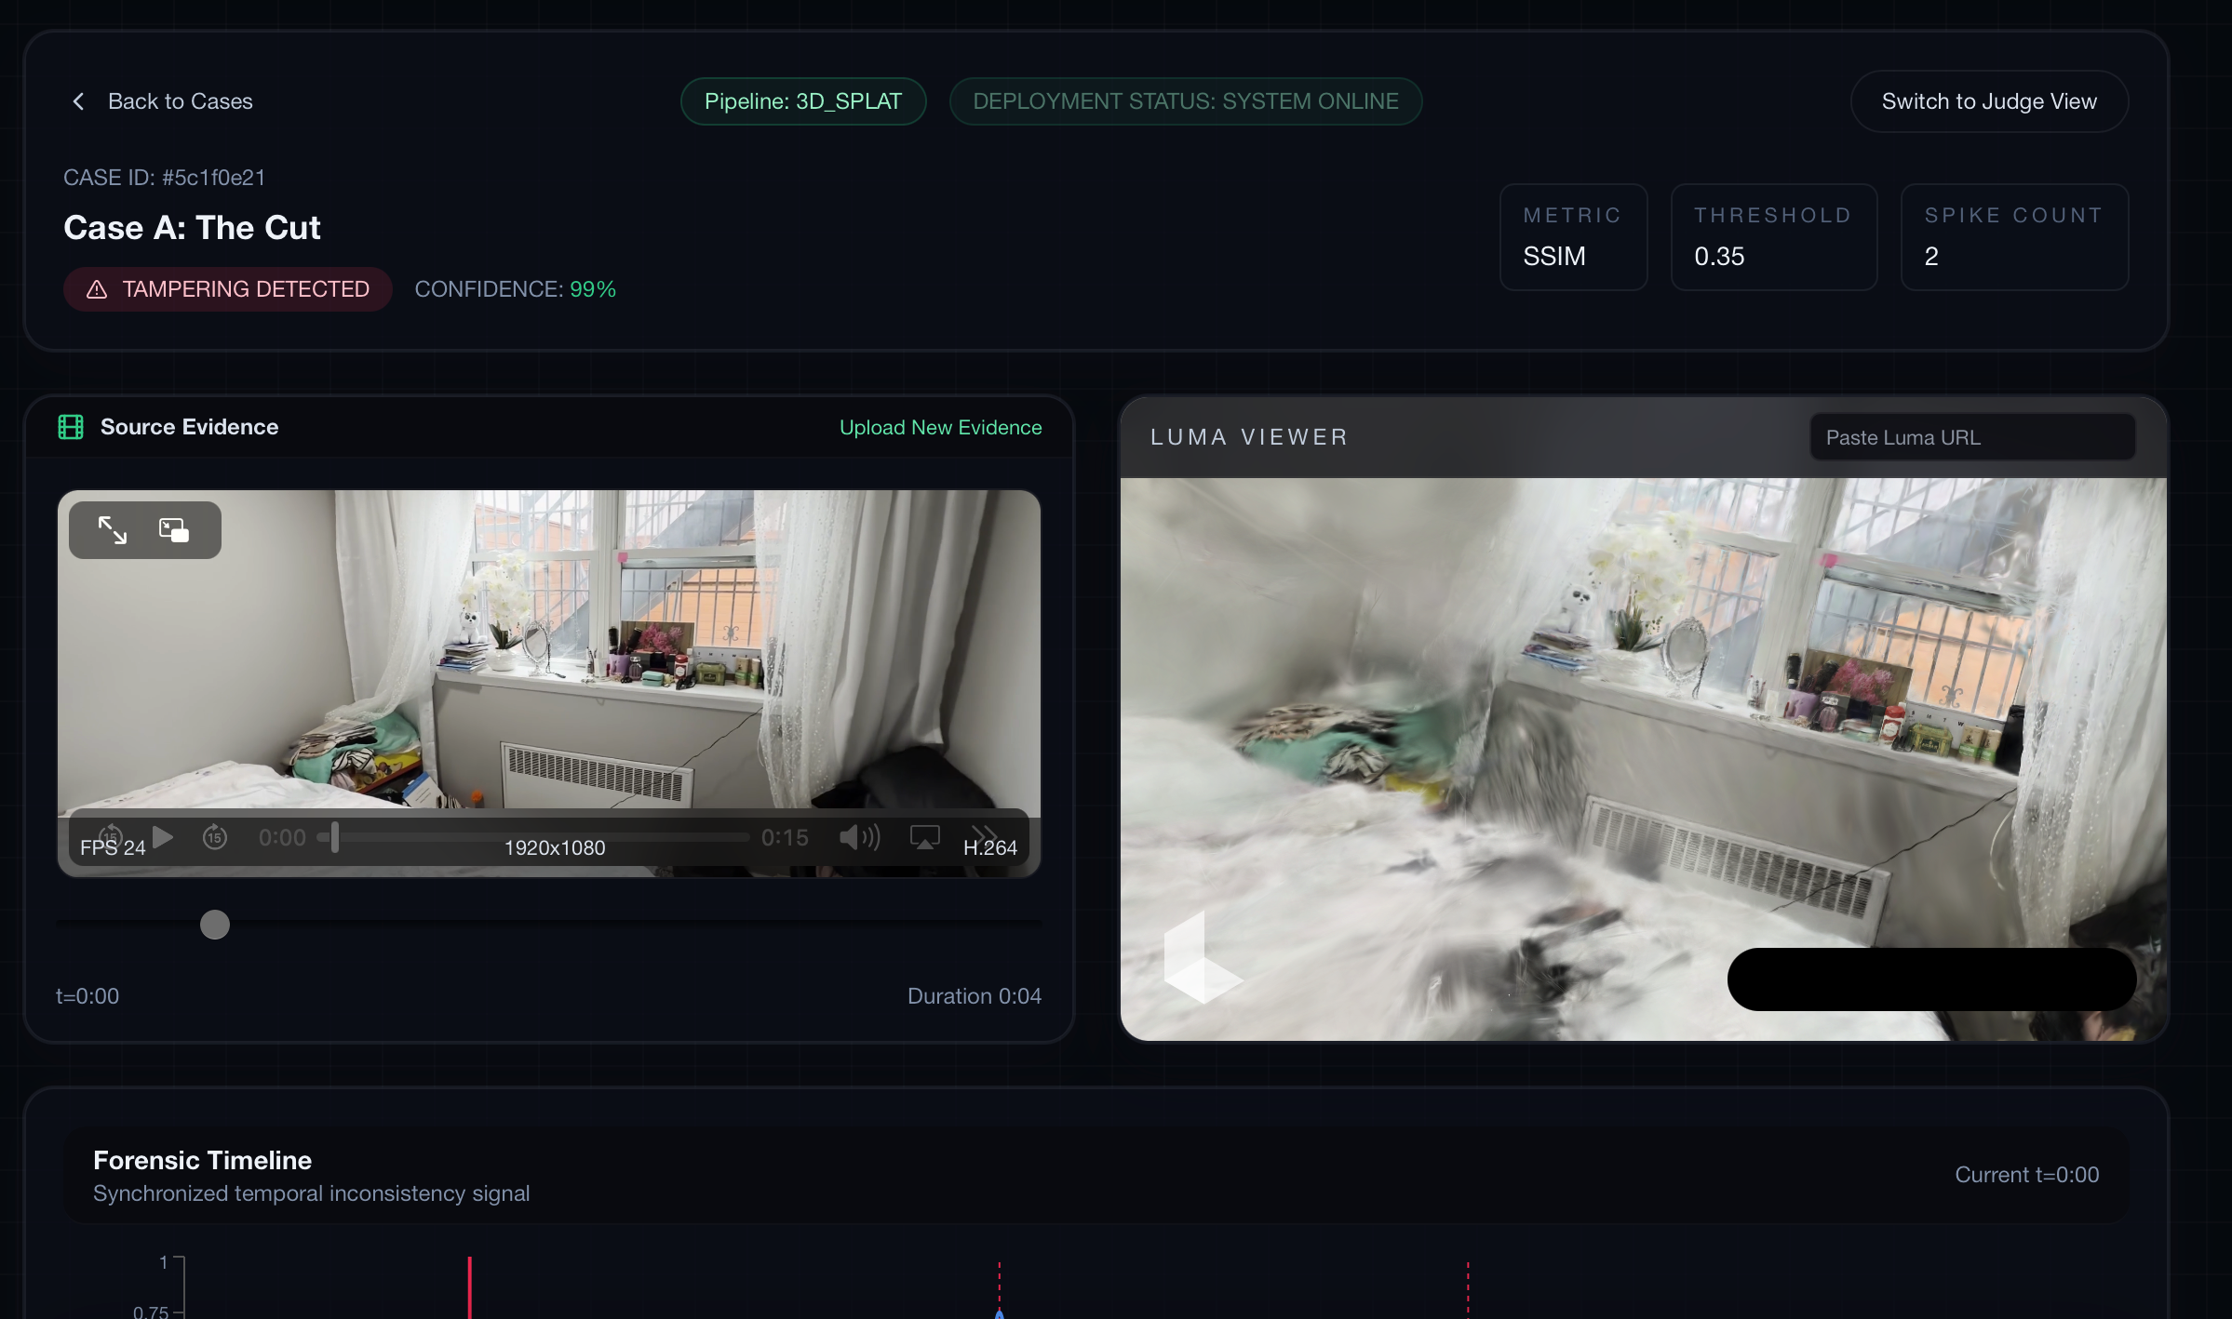The height and width of the screenshot is (1319, 2232).
Task: Click the gray timeline scrubber handle
Action: (215, 925)
